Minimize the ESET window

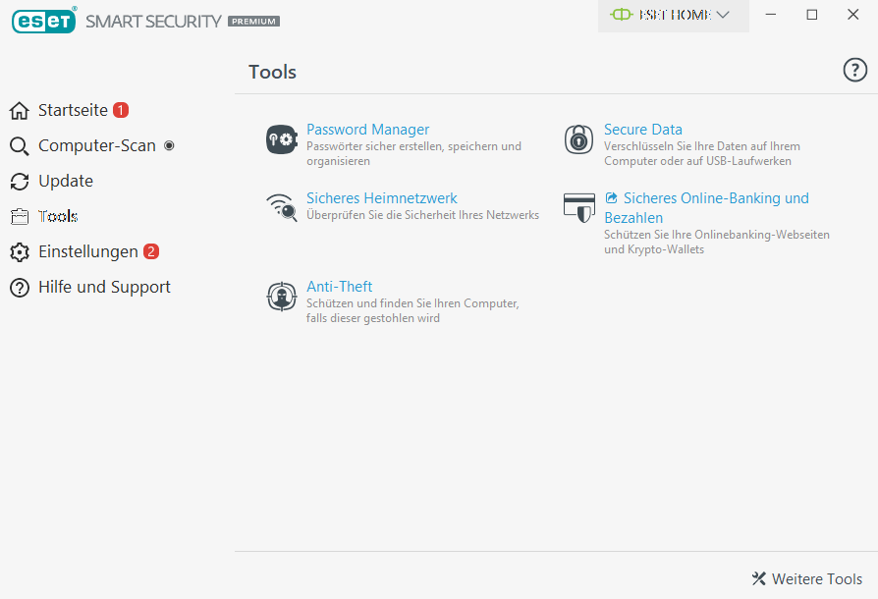pos(771,15)
